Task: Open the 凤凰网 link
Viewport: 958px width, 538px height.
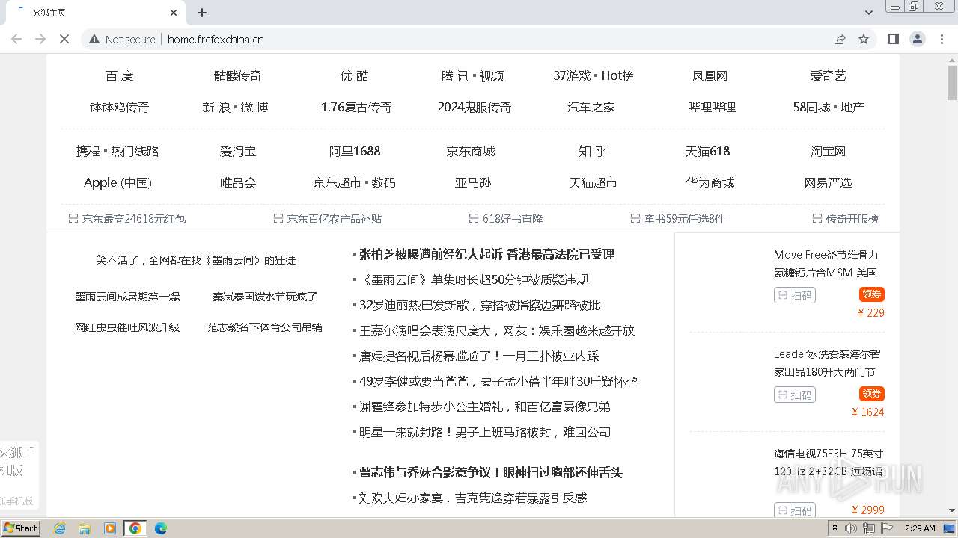Action: pos(710,76)
